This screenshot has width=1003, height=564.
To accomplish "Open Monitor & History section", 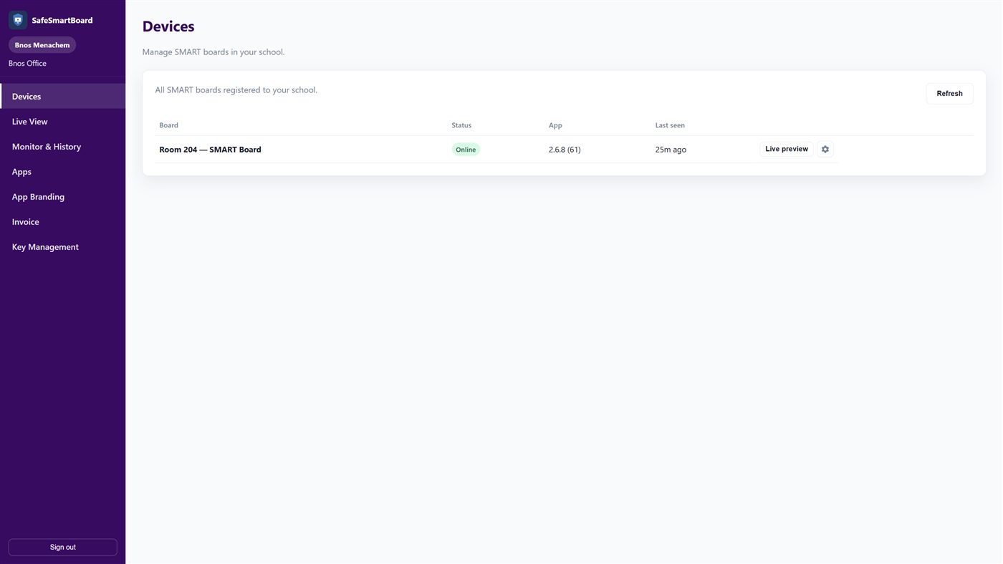I will 63,146.
